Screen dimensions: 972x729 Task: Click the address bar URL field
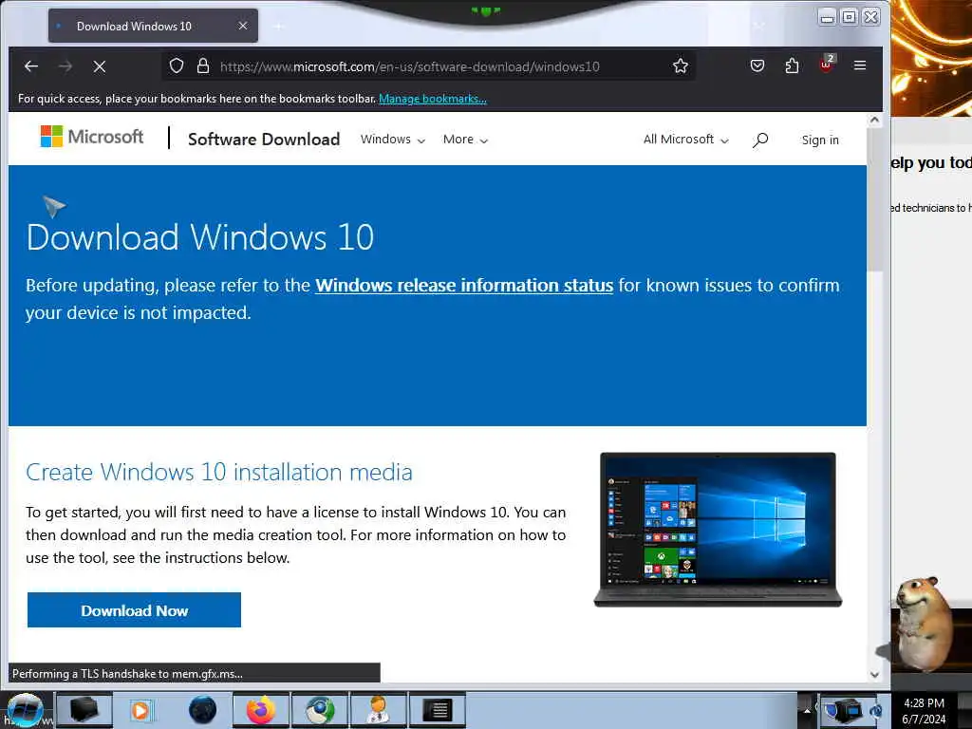pos(428,66)
